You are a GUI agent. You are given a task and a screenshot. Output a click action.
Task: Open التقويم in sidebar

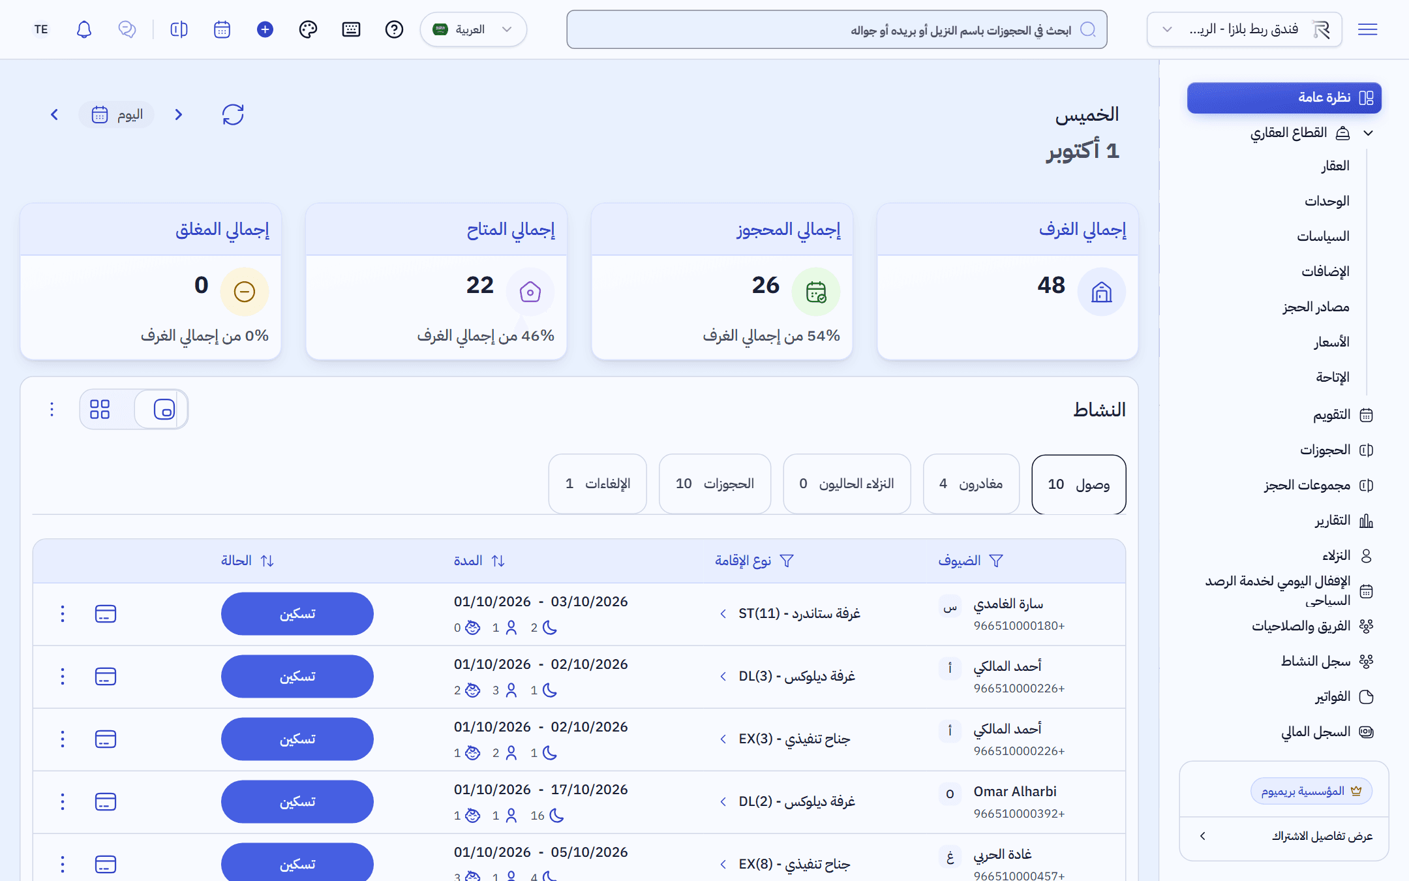tap(1342, 415)
